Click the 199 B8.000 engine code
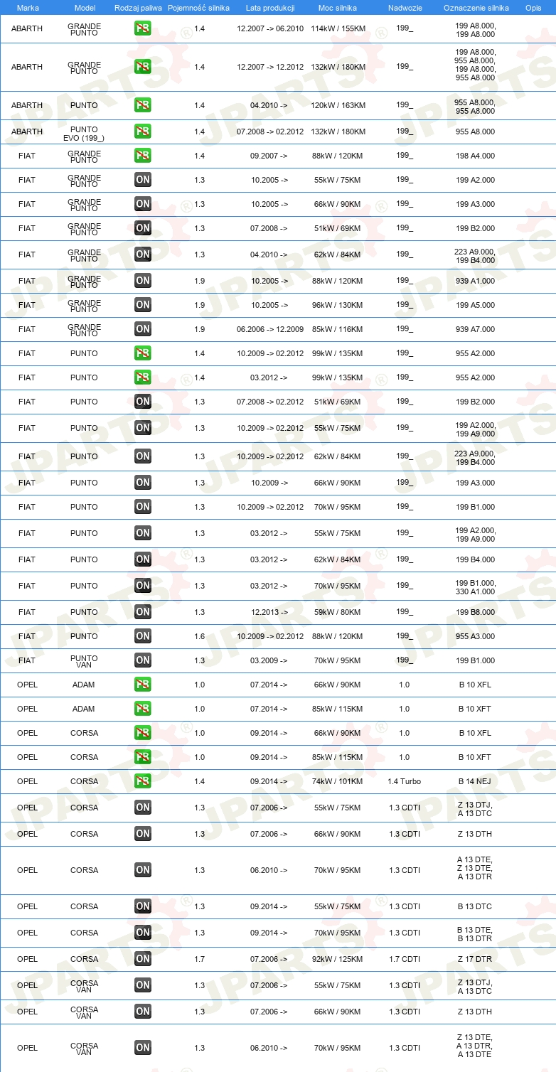This screenshot has width=556, height=1072. tap(475, 612)
